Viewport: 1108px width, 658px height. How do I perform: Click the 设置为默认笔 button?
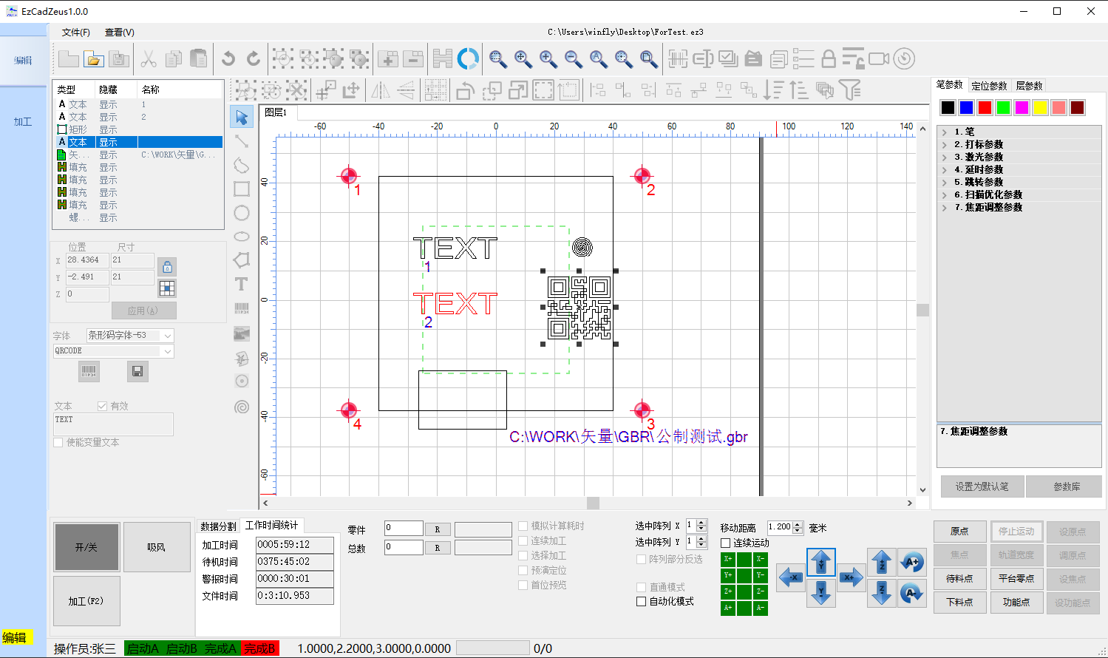click(x=982, y=486)
